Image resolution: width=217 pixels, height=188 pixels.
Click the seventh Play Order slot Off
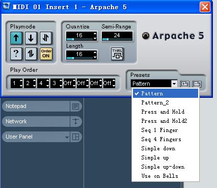[96, 83]
